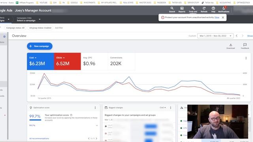
Task: Open the YOUTUBE bookmarks folder
Action: (42, 3)
